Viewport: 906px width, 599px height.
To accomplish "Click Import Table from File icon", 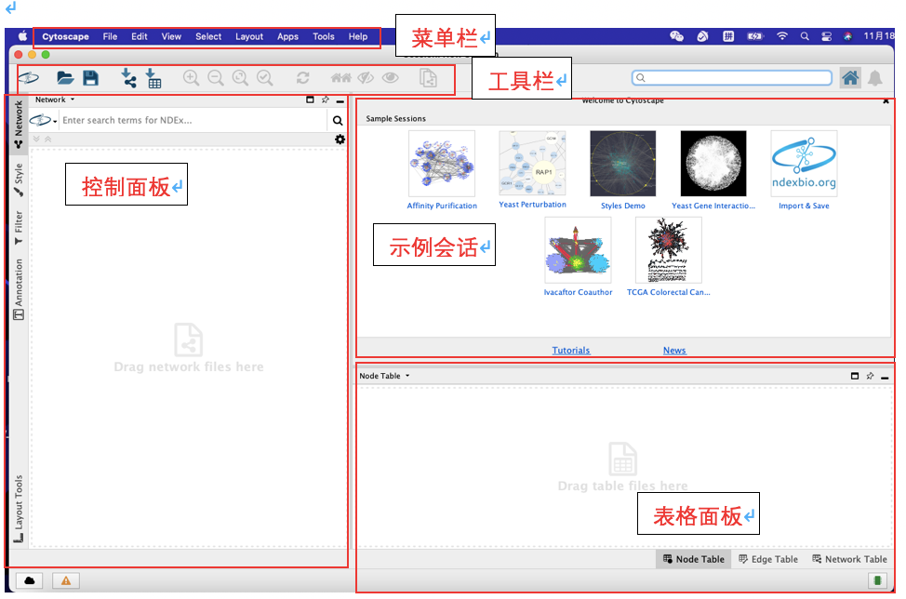I will (x=153, y=78).
